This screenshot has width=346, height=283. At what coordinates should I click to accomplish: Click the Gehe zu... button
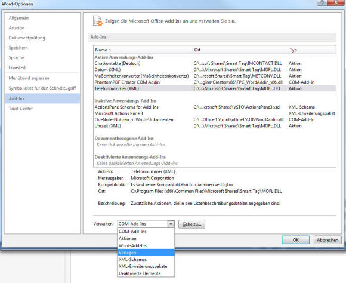click(x=191, y=224)
